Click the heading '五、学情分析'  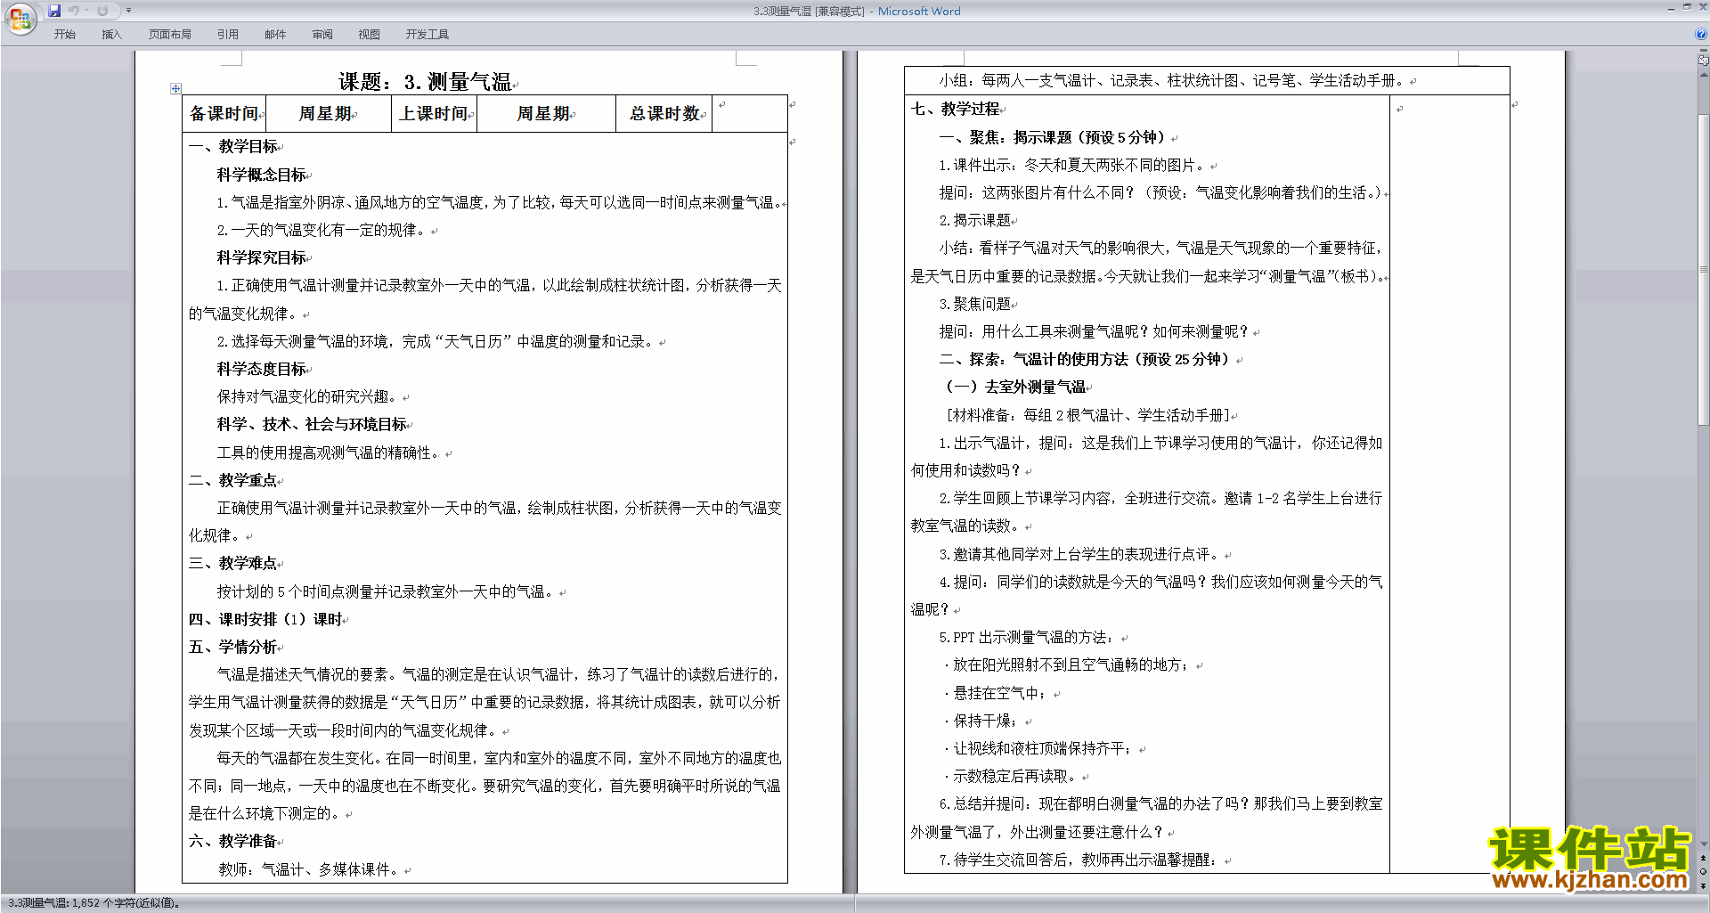[x=233, y=647]
